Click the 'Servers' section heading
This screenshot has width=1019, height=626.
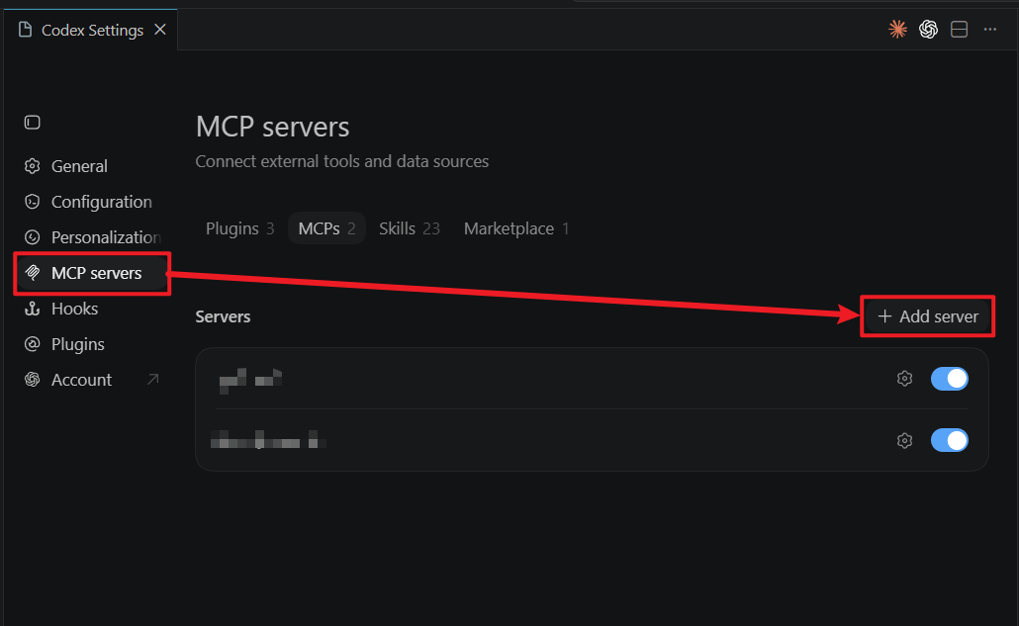(223, 316)
